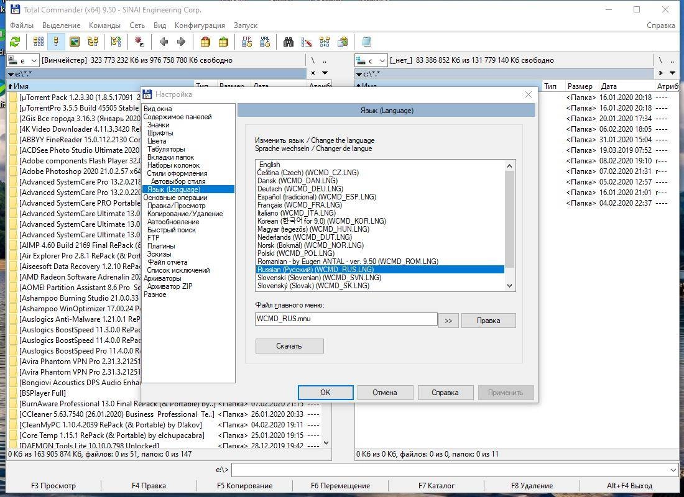Select 'Шрифты' settings category
Screen dimensions: 684x497
160,133
